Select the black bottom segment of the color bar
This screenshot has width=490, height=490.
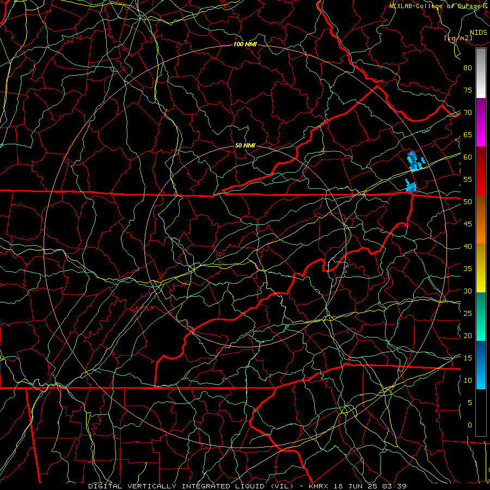click(x=481, y=413)
